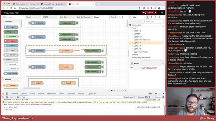216x121 pixels.
Task: Open DevTools settings gear
Action: pyautogui.click(x=156, y=94)
